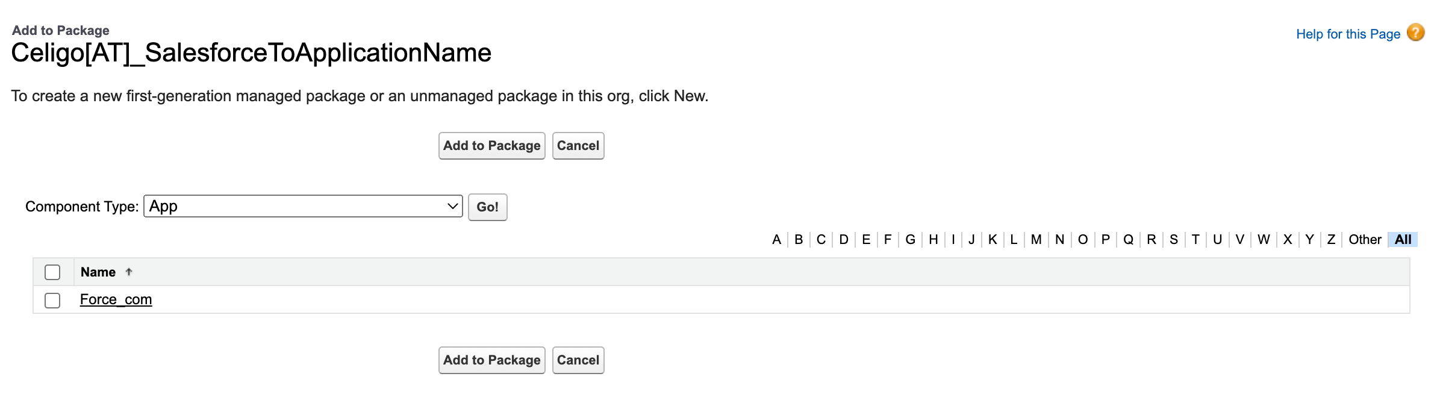Click the top Add to Package button
The height and width of the screenshot is (394, 1443).
click(x=492, y=146)
